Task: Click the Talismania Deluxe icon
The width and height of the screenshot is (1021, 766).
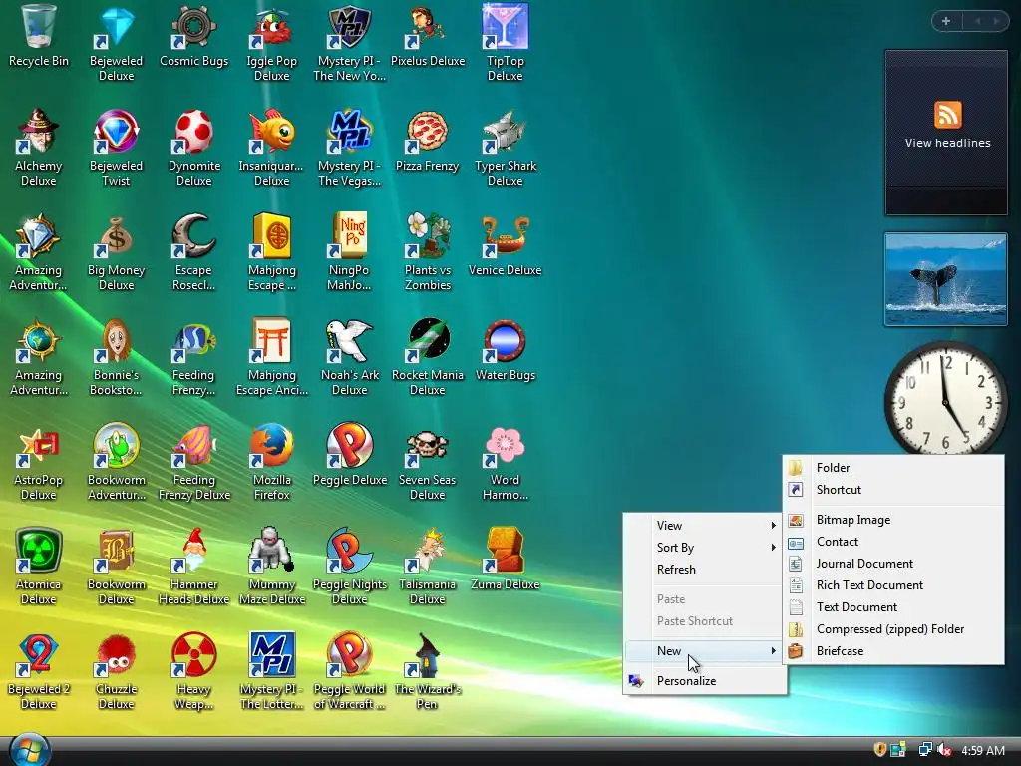Action: click(427, 551)
